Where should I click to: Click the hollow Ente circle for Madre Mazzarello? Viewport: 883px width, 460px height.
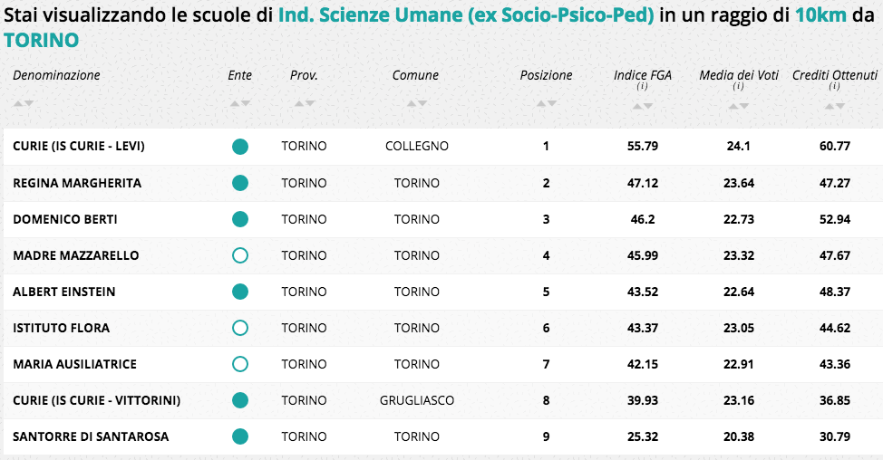click(x=240, y=255)
